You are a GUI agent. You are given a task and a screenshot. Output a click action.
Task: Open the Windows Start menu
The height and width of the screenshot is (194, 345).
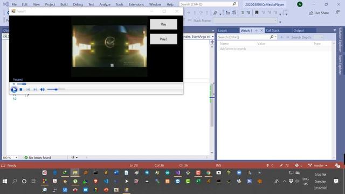(x=5, y=181)
